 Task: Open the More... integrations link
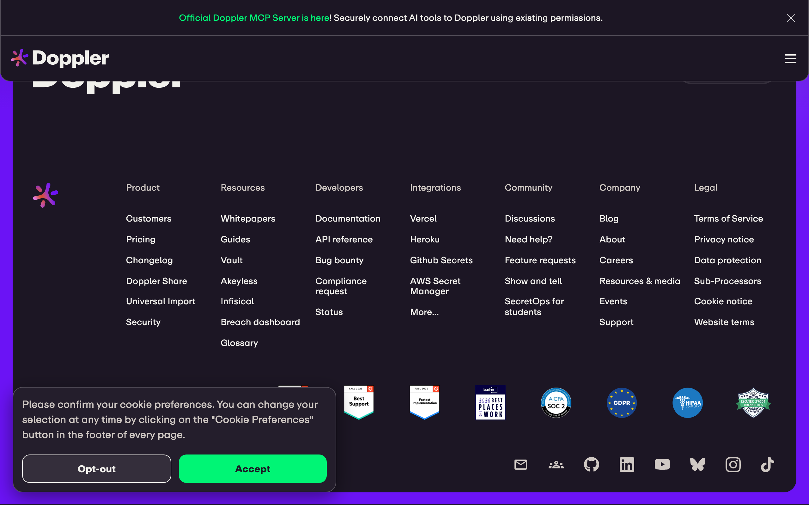coord(424,312)
